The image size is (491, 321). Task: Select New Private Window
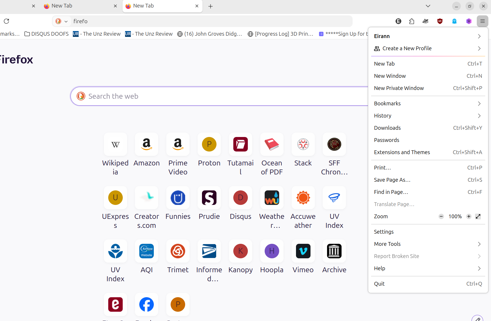click(x=428, y=88)
